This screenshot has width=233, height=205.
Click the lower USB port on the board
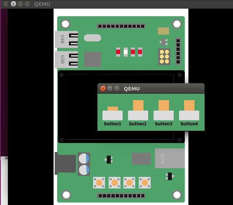click(x=66, y=59)
